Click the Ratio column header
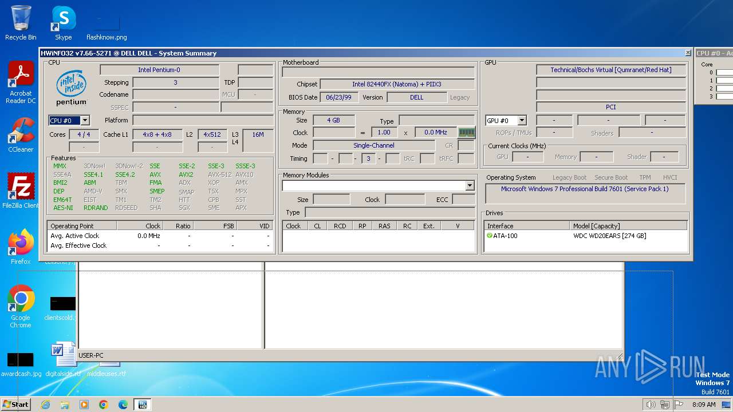 178,226
